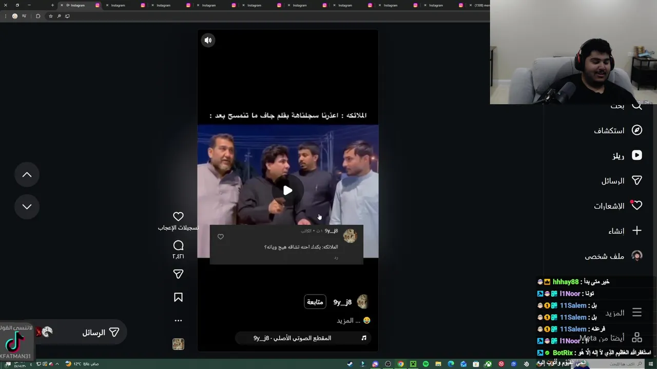View likes list تسجيلات الإعجاب
This screenshot has height=369, width=657.
point(178,228)
